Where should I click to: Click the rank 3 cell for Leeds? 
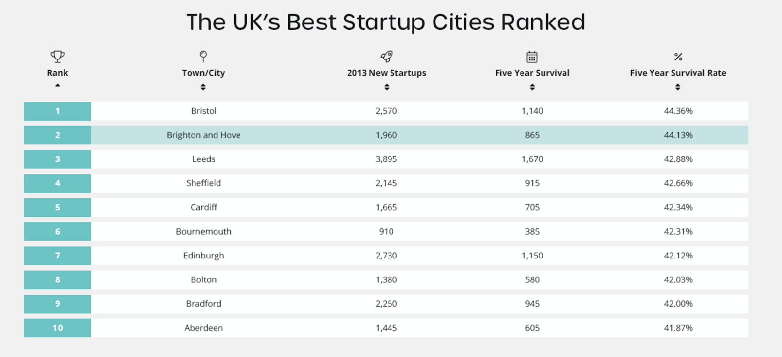pos(58,159)
